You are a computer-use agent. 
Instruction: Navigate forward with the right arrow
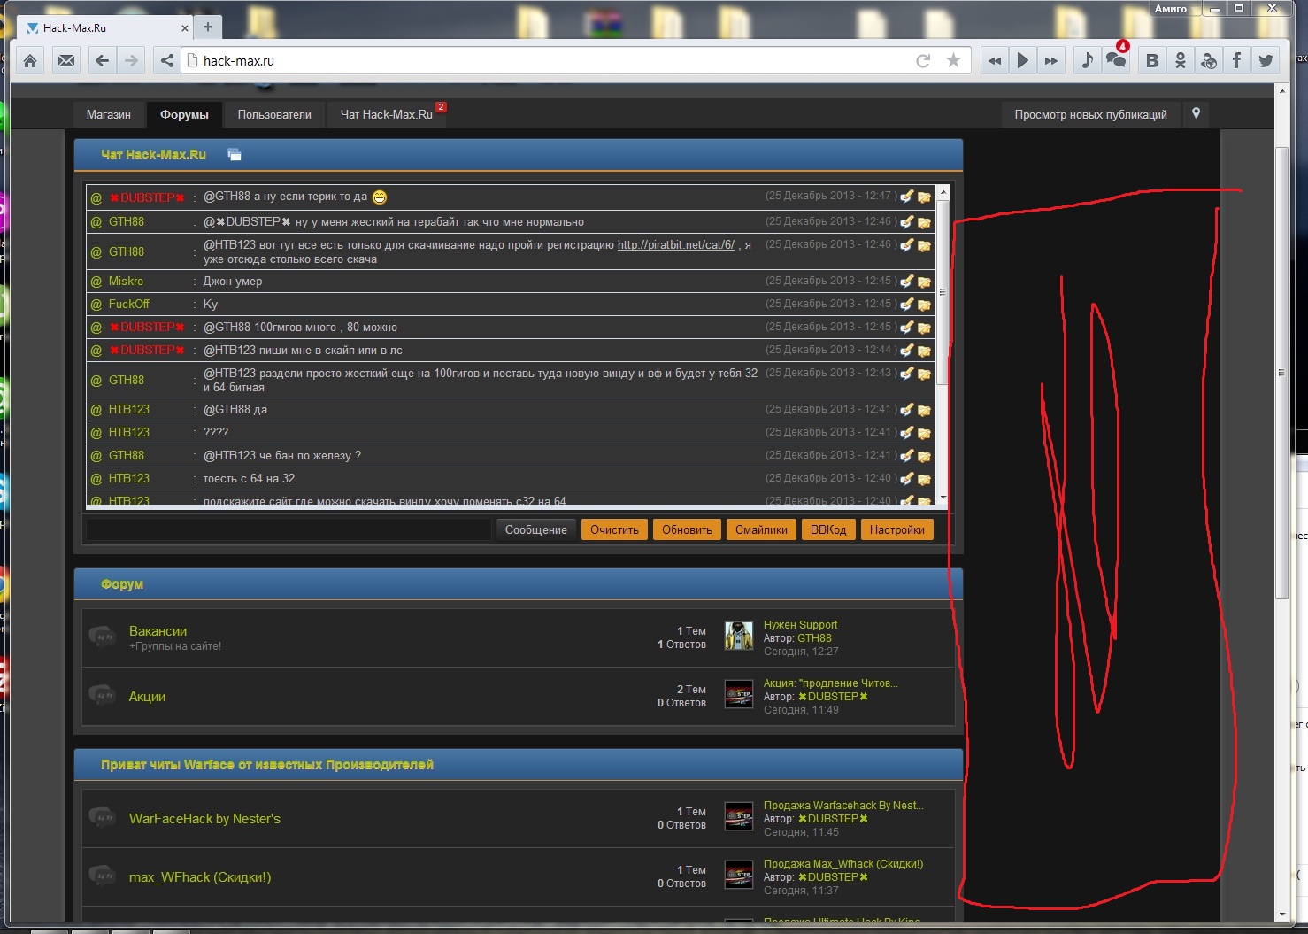point(131,60)
